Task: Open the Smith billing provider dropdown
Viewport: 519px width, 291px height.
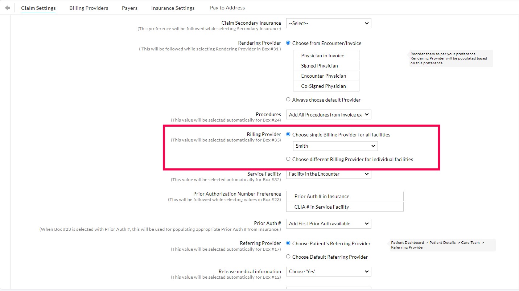Action: [x=335, y=146]
